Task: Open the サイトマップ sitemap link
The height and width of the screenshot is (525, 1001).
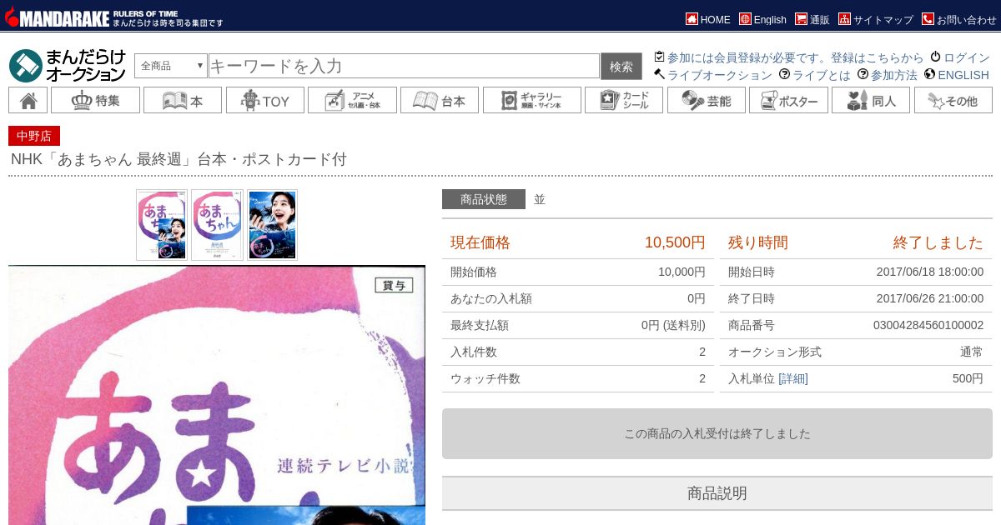Action: [x=876, y=19]
